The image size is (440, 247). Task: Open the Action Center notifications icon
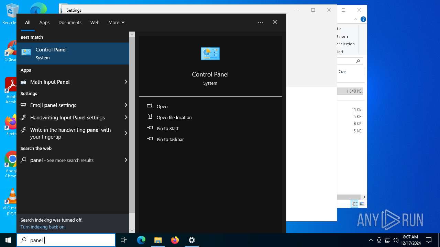tap(429, 240)
